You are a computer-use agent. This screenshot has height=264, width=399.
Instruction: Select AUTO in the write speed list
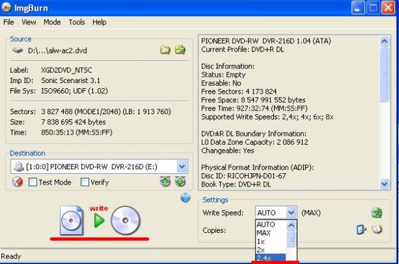271,224
